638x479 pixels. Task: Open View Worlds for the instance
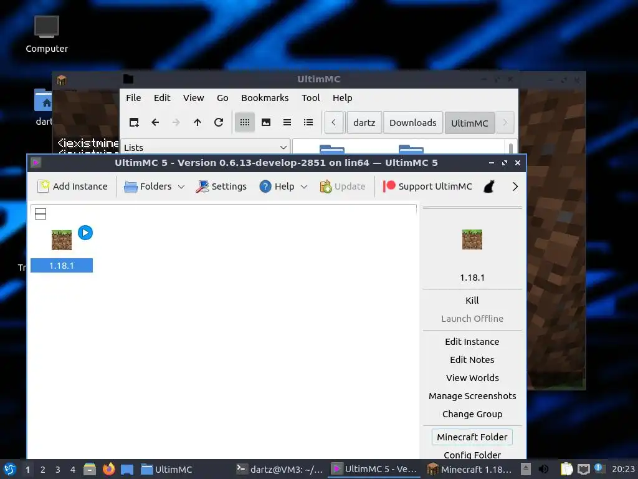click(x=472, y=378)
